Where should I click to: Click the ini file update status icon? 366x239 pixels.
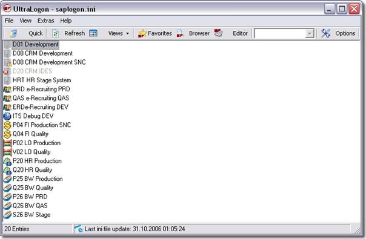point(78,229)
